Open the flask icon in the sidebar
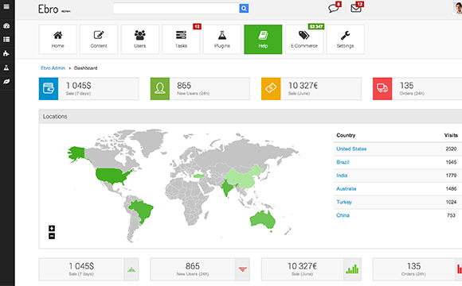462x286 pixels. point(6,68)
